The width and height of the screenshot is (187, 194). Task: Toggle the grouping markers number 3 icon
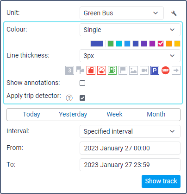point(69,71)
